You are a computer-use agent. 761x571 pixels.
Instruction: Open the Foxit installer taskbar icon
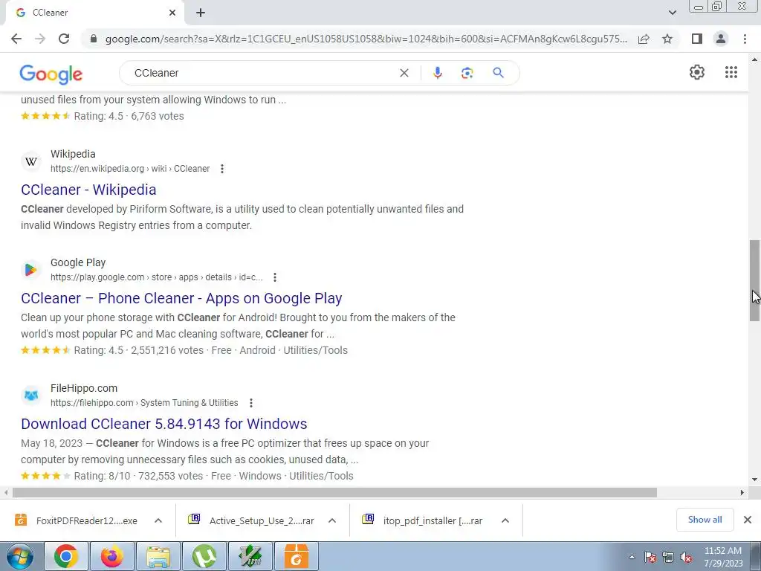coord(296,556)
